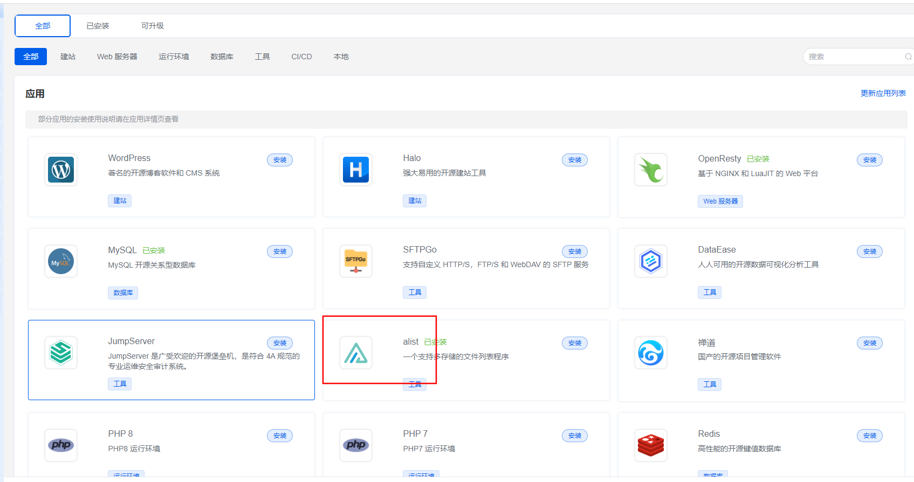Screen dimensions: 914x482
Task: Filter apps by 运行环境 category
Action: (x=174, y=57)
